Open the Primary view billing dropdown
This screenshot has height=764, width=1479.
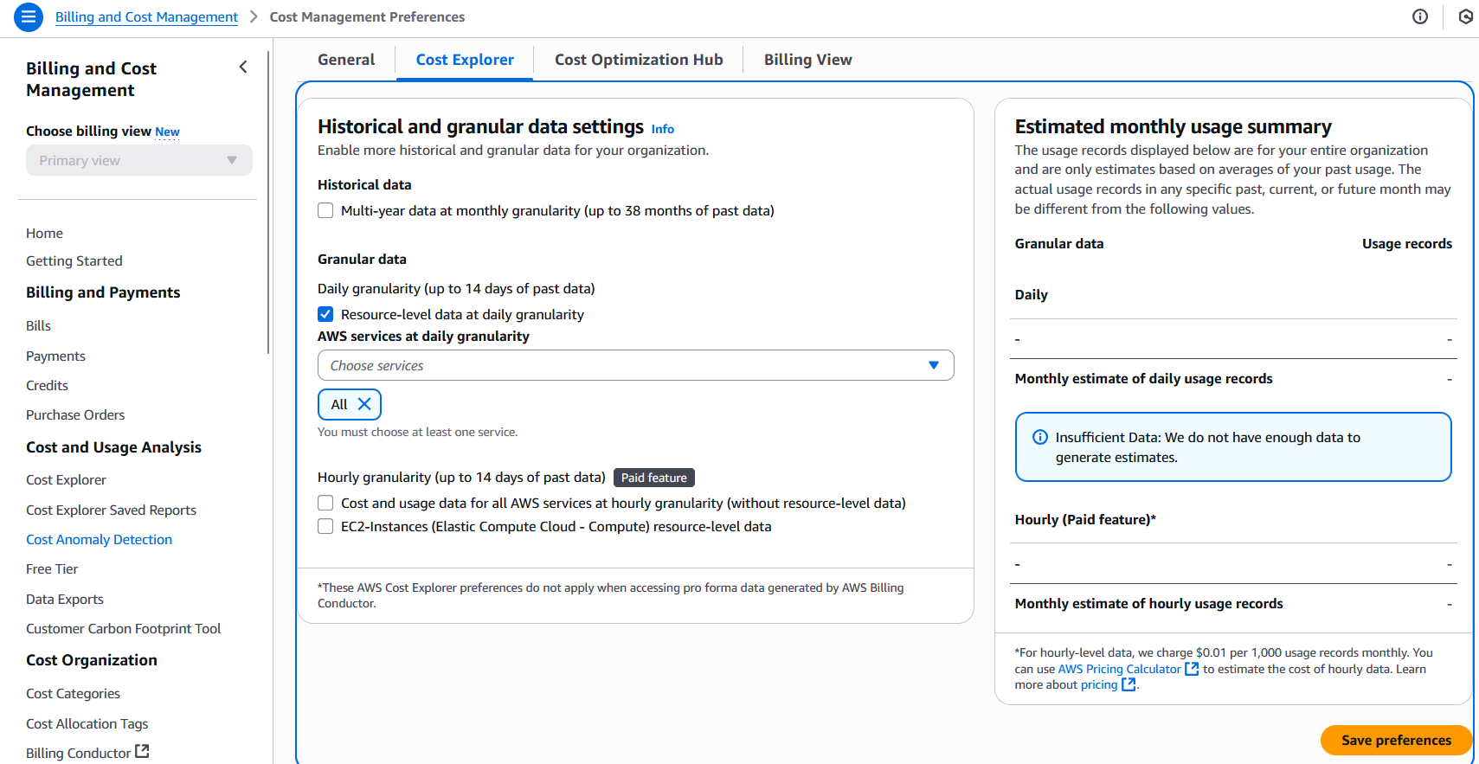point(139,160)
